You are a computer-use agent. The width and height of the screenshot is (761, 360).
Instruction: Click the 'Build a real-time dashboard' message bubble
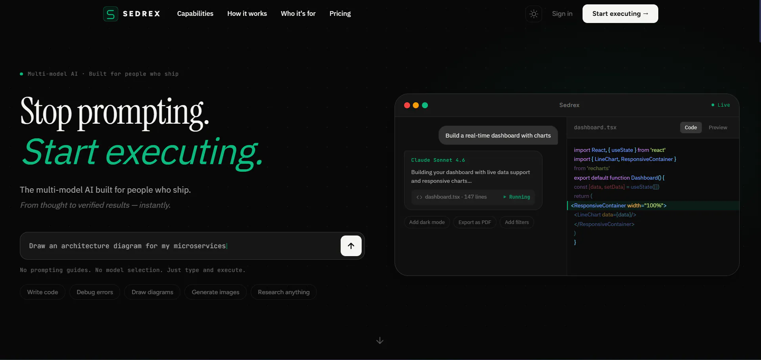(x=498, y=136)
